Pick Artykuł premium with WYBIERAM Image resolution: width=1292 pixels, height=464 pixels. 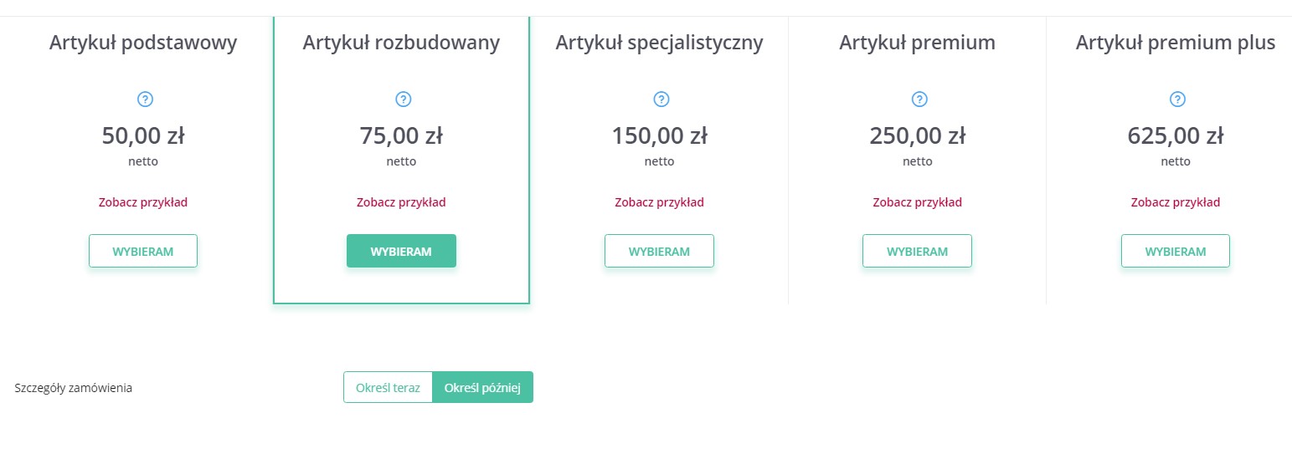coord(917,251)
